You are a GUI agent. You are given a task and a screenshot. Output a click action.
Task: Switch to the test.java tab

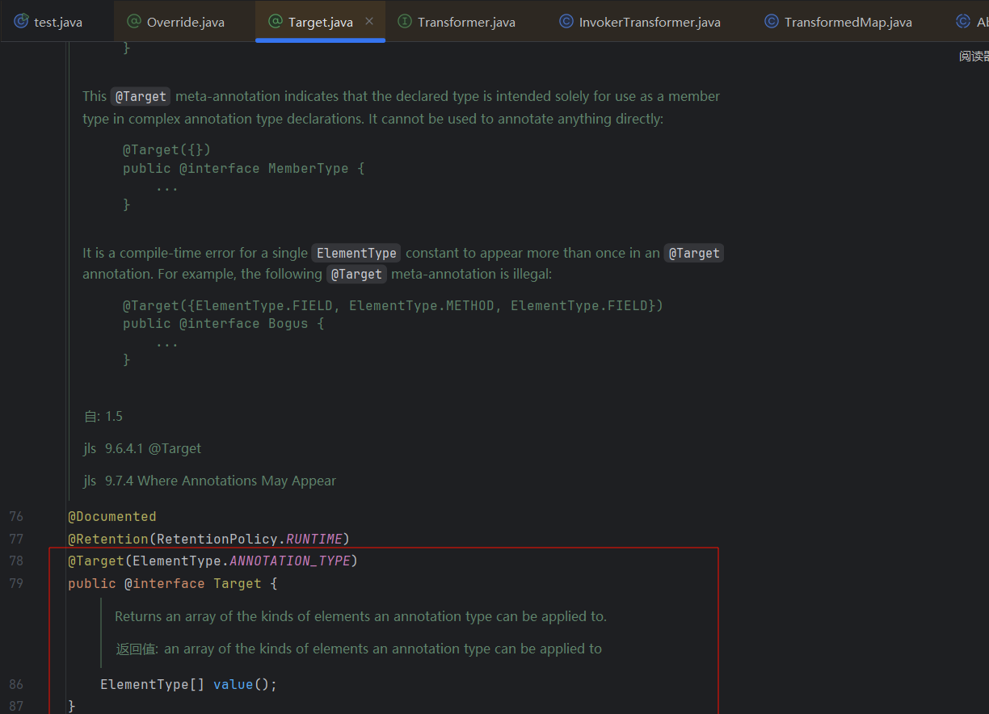(57, 22)
